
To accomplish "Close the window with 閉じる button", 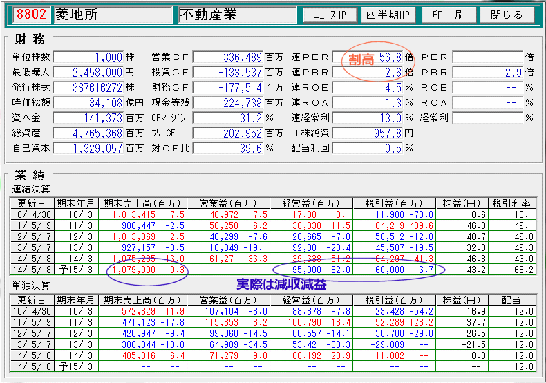I will 507,15.
